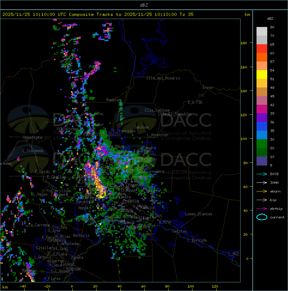Click the magenta 42 dBZ color swatch

click(262, 109)
